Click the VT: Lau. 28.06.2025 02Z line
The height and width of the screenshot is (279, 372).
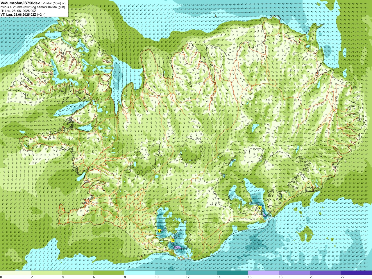[19, 14]
